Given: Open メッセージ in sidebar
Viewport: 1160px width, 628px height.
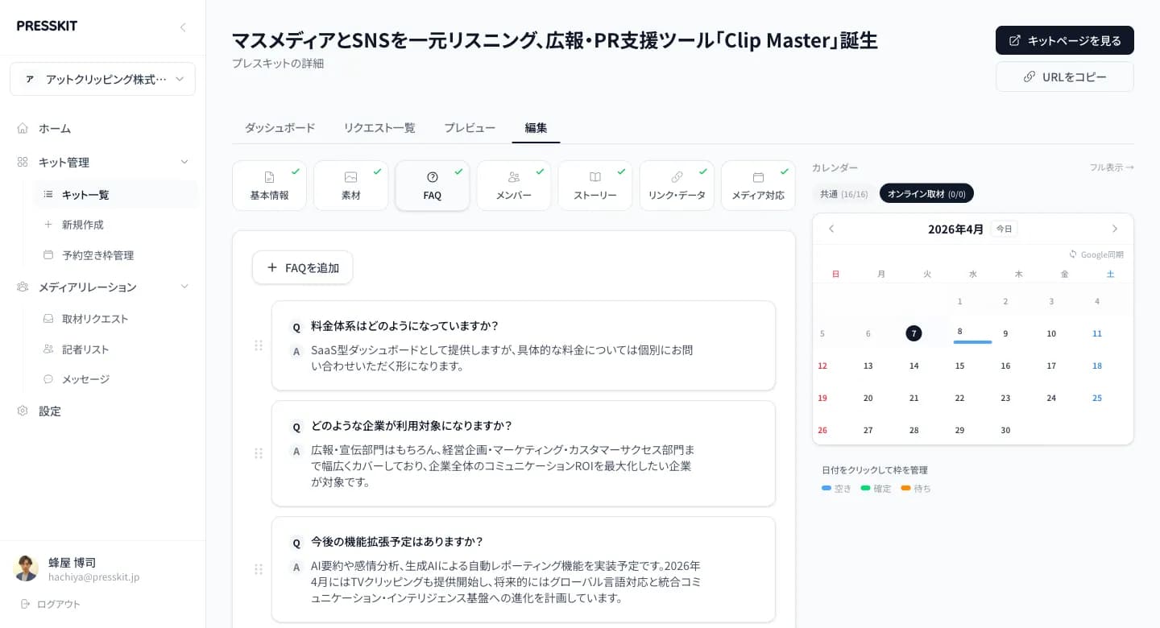Looking at the screenshot, I should [x=115, y=379].
